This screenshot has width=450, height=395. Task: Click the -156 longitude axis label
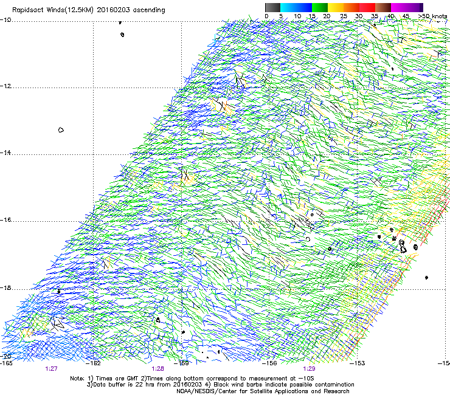pos(269,363)
